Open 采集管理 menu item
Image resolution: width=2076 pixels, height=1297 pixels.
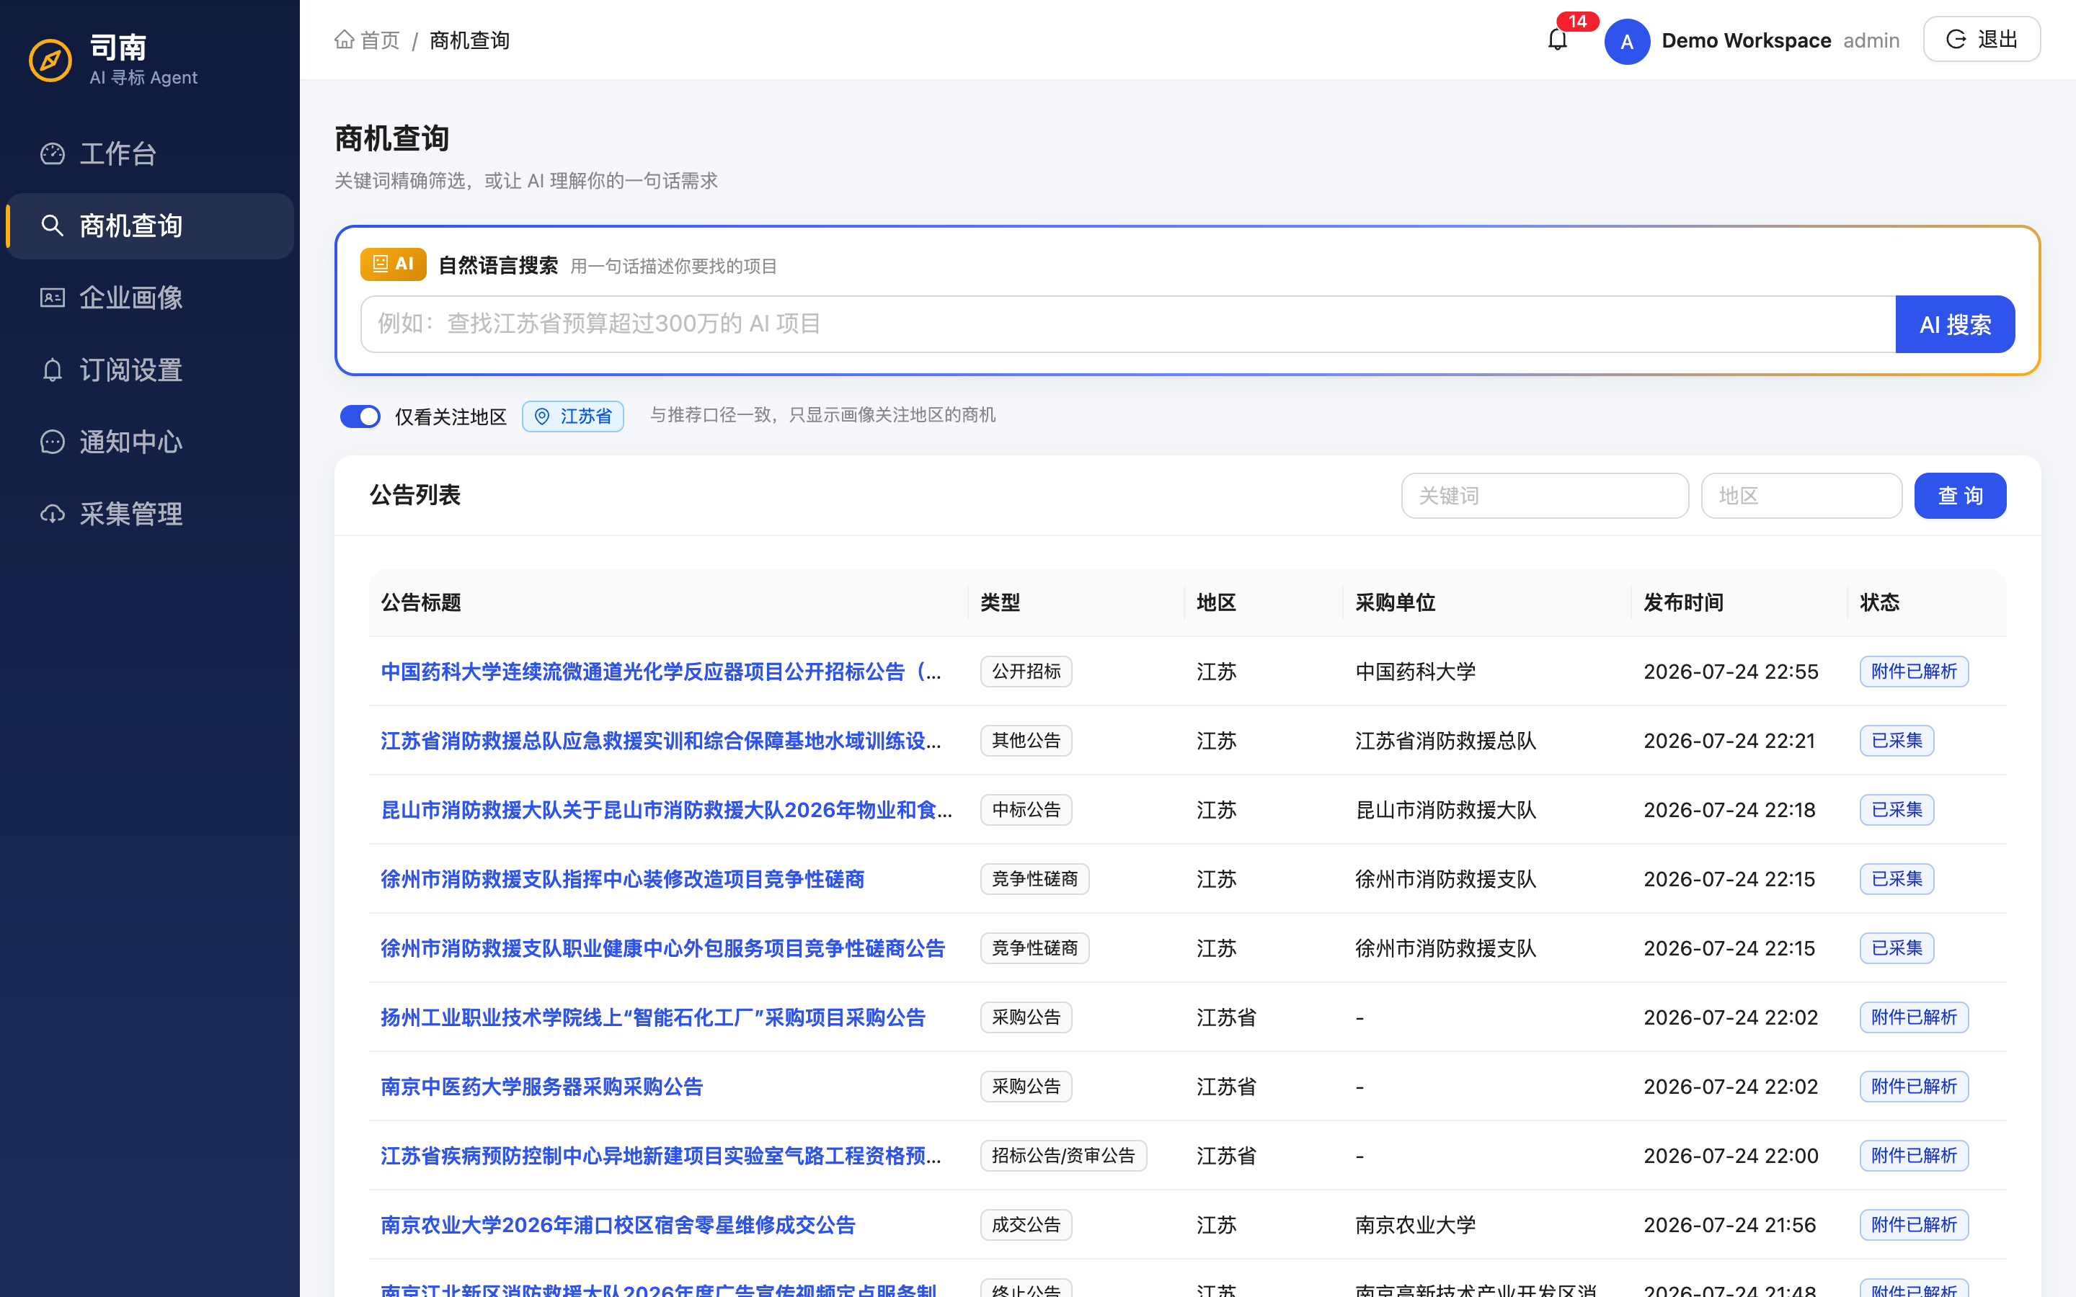click(x=150, y=514)
